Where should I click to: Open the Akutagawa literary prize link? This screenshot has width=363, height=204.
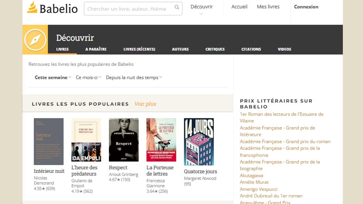coord(251,175)
